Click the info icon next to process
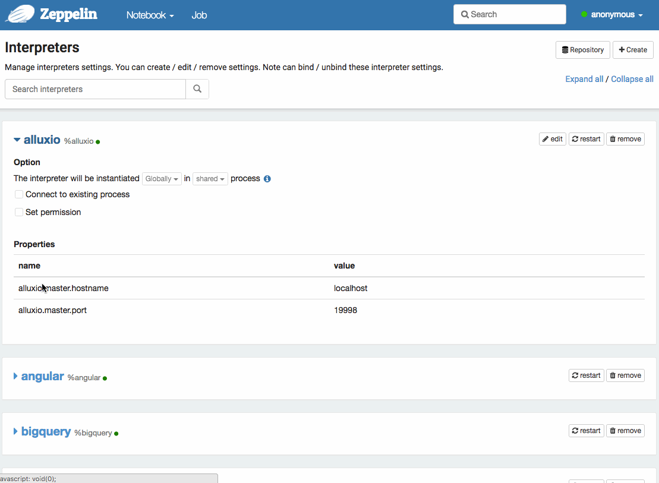659x483 pixels. tap(267, 179)
